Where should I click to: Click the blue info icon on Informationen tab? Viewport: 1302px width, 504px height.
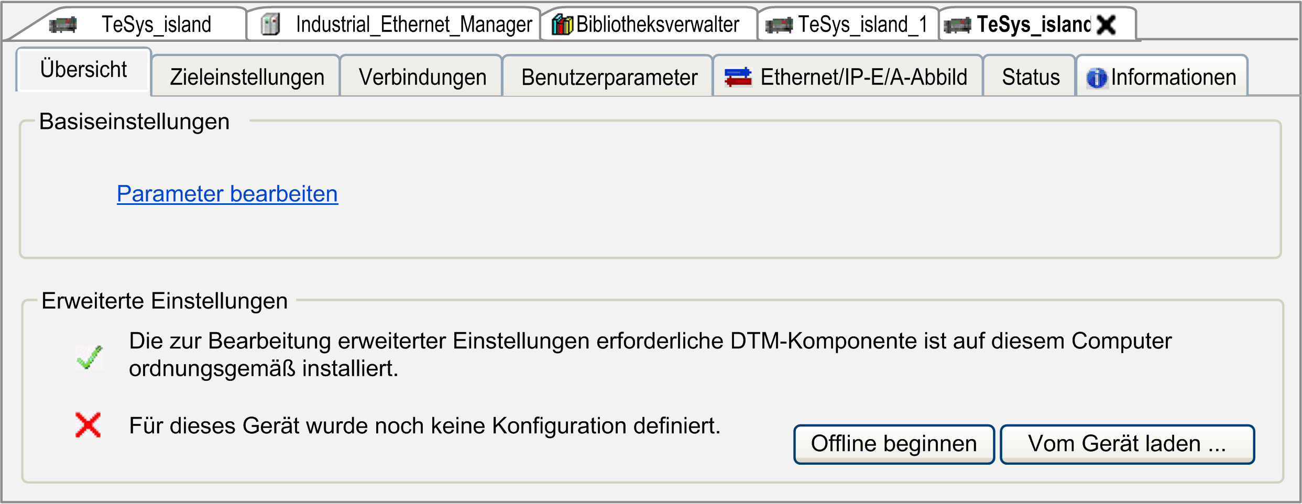tap(1096, 78)
